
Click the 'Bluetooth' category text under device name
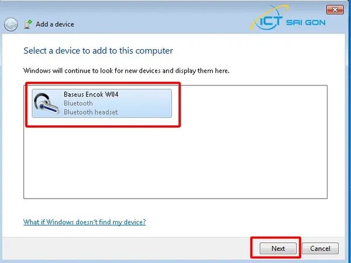[78, 103]
